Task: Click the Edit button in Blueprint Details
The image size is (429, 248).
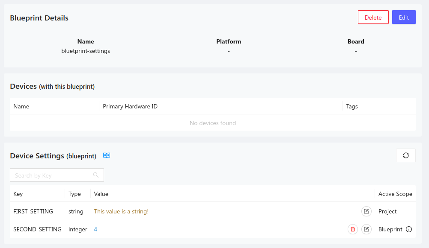Action: (x=403, y=17)
